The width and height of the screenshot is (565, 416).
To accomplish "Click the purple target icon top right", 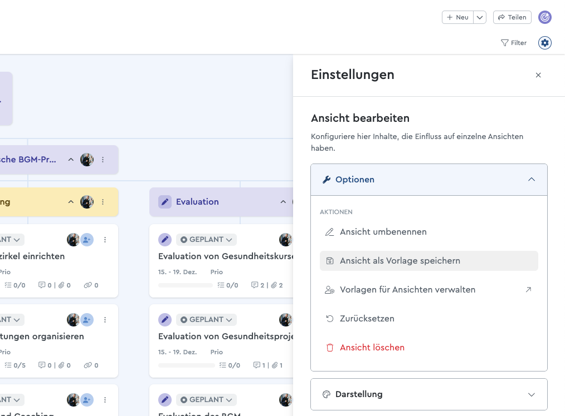I will (x=544, y=17).
